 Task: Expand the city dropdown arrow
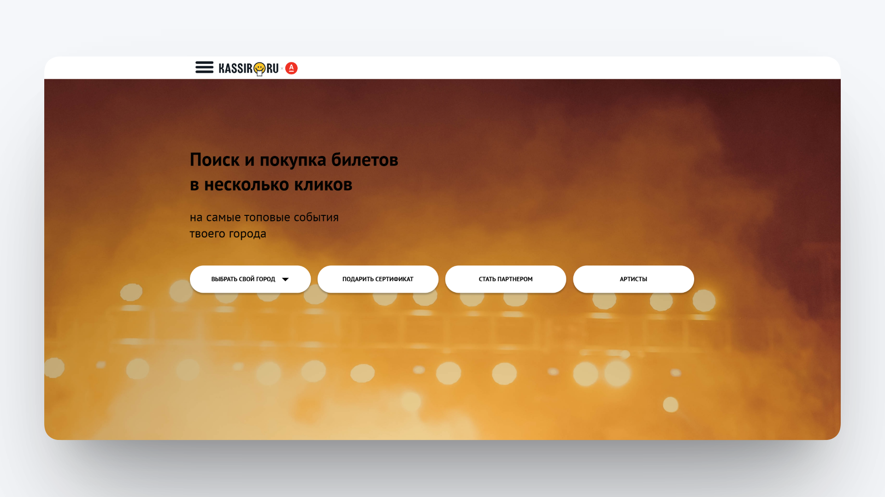285,279
